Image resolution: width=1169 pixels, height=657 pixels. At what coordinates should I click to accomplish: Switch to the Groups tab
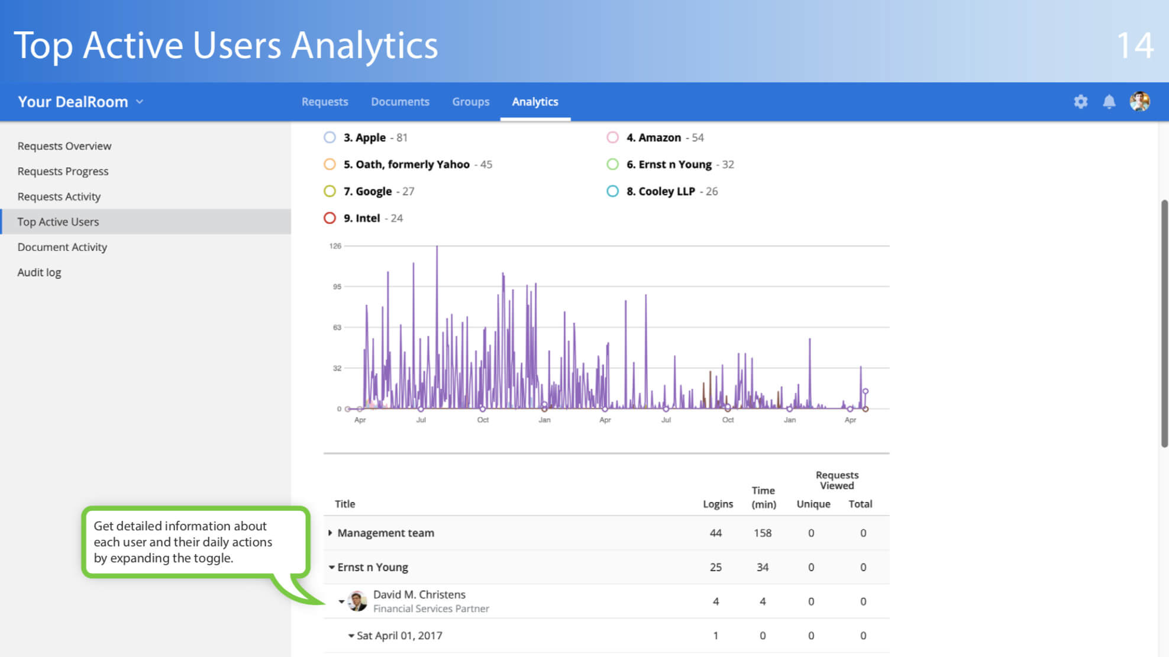[x=471, y=102]
